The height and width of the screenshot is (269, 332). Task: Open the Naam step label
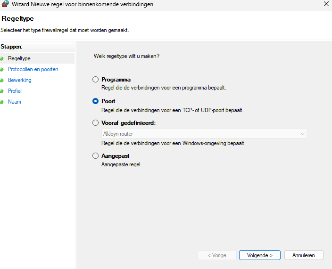point(15,102)
